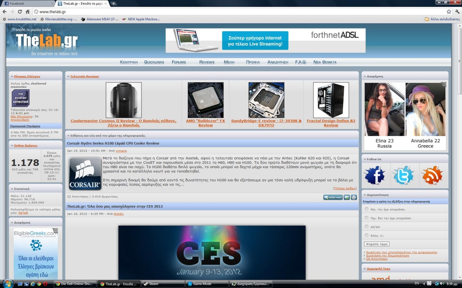Open the Forums navigation item
The height and width of the screenshot is (288, 462).
click(179, 62)
